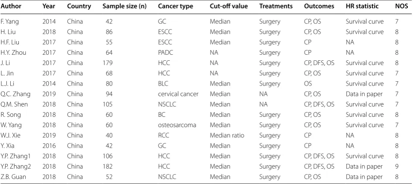Click the Q.M. Shen author cell
Viewport: 413px width, 184px height.
pos(14,104)
